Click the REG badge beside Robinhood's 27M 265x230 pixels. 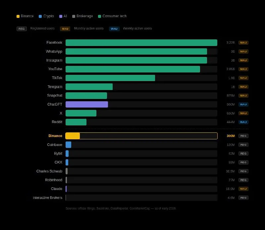[243, 180]
